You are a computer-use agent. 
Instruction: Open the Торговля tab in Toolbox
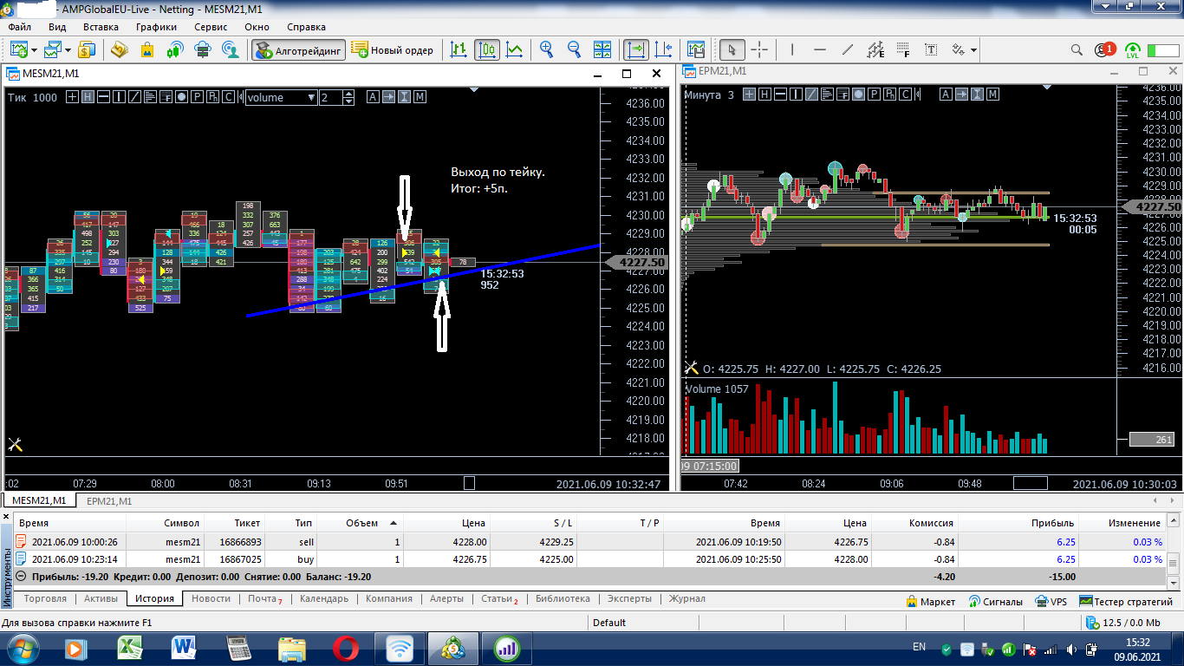point(46,598)
